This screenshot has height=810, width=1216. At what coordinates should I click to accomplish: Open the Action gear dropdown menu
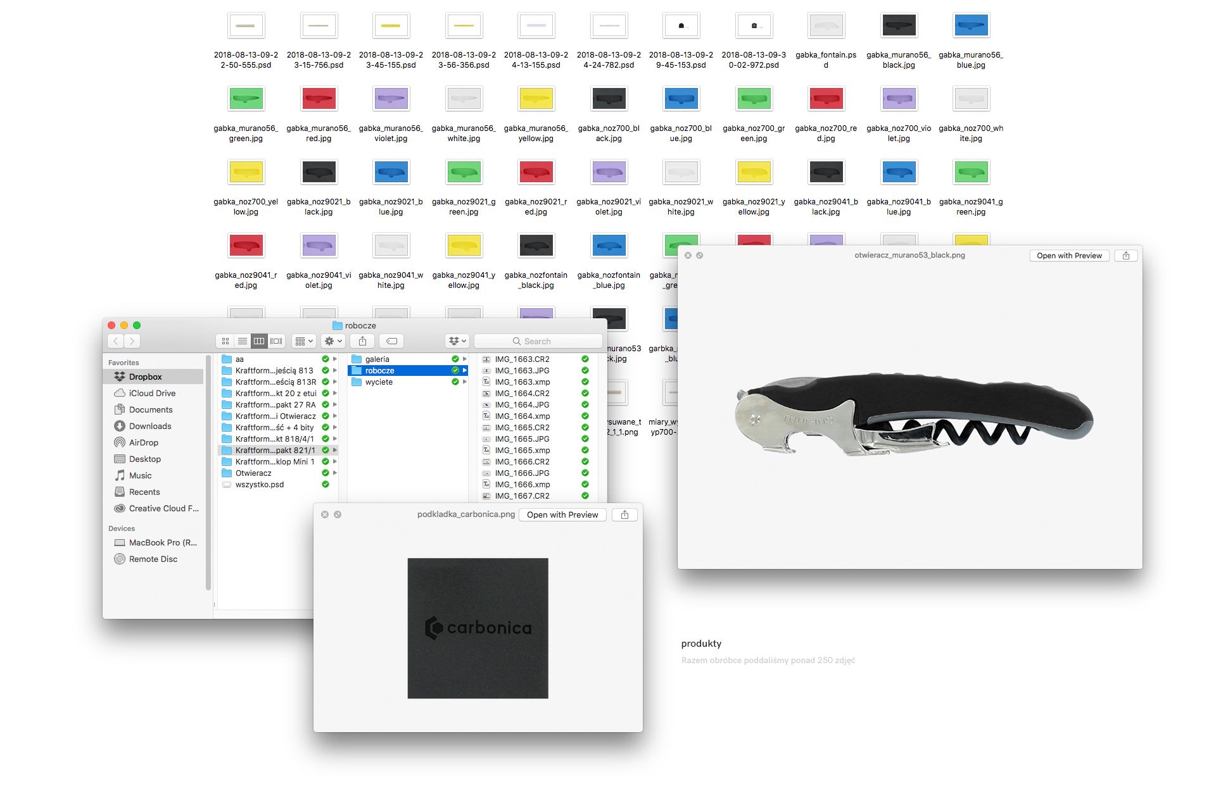pyautogui.click(x=333, y=341)
